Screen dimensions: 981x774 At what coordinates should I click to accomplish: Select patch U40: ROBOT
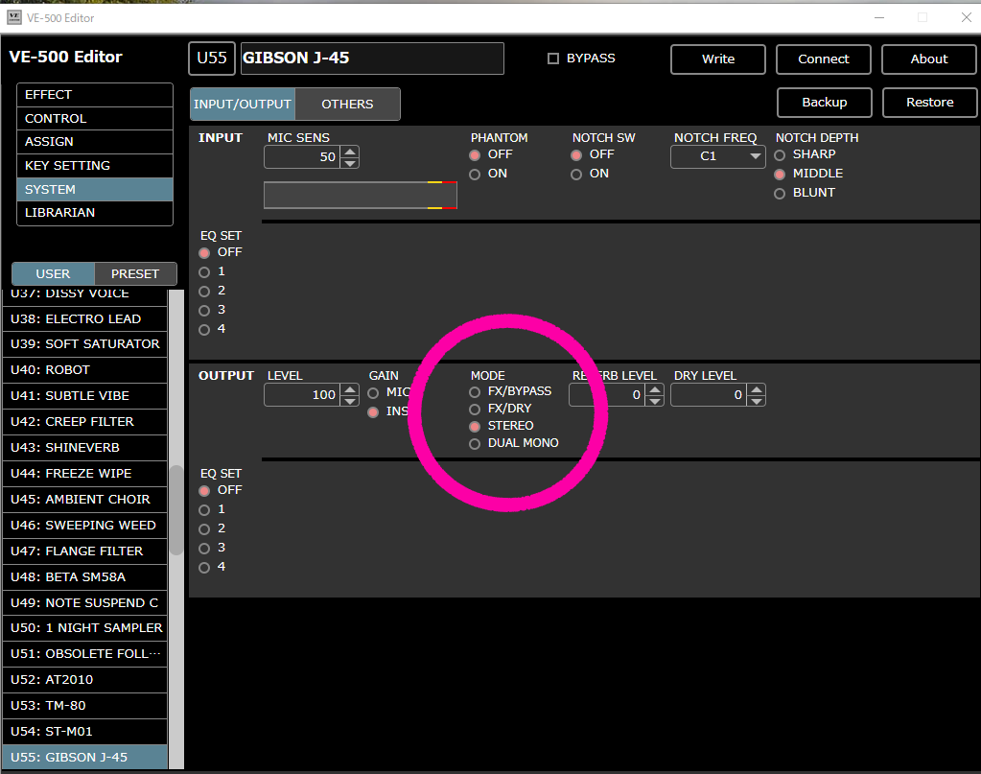[84, 370]
